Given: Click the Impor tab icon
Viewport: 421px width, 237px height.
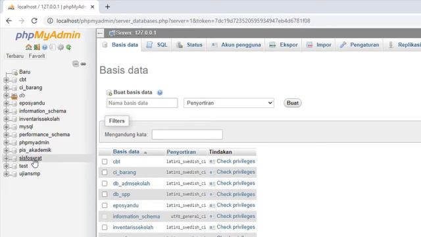Looking at the screenshot, I should [x=309, y=45].
